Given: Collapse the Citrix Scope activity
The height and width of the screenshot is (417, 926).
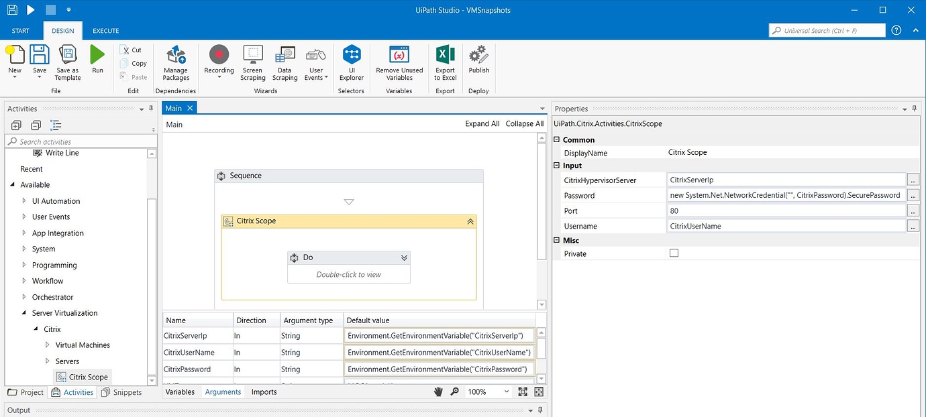Looking at the screenshot, I should [470, 221].
